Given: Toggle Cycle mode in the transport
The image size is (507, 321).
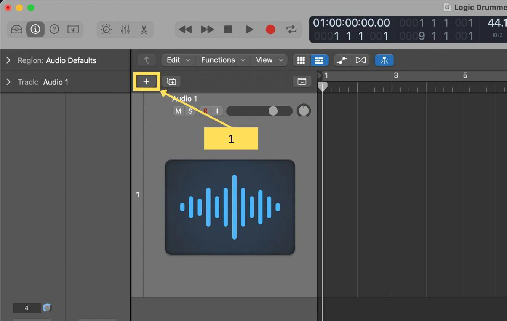Looking at the screenshot, I should (x=291, y=29).
